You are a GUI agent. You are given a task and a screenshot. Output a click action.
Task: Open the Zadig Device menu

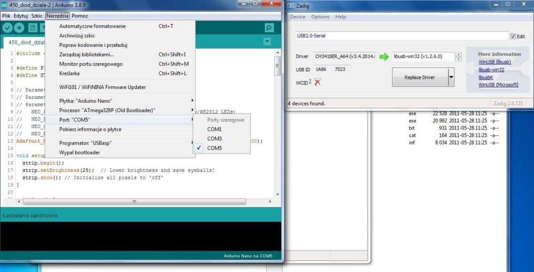coord(298,17)
